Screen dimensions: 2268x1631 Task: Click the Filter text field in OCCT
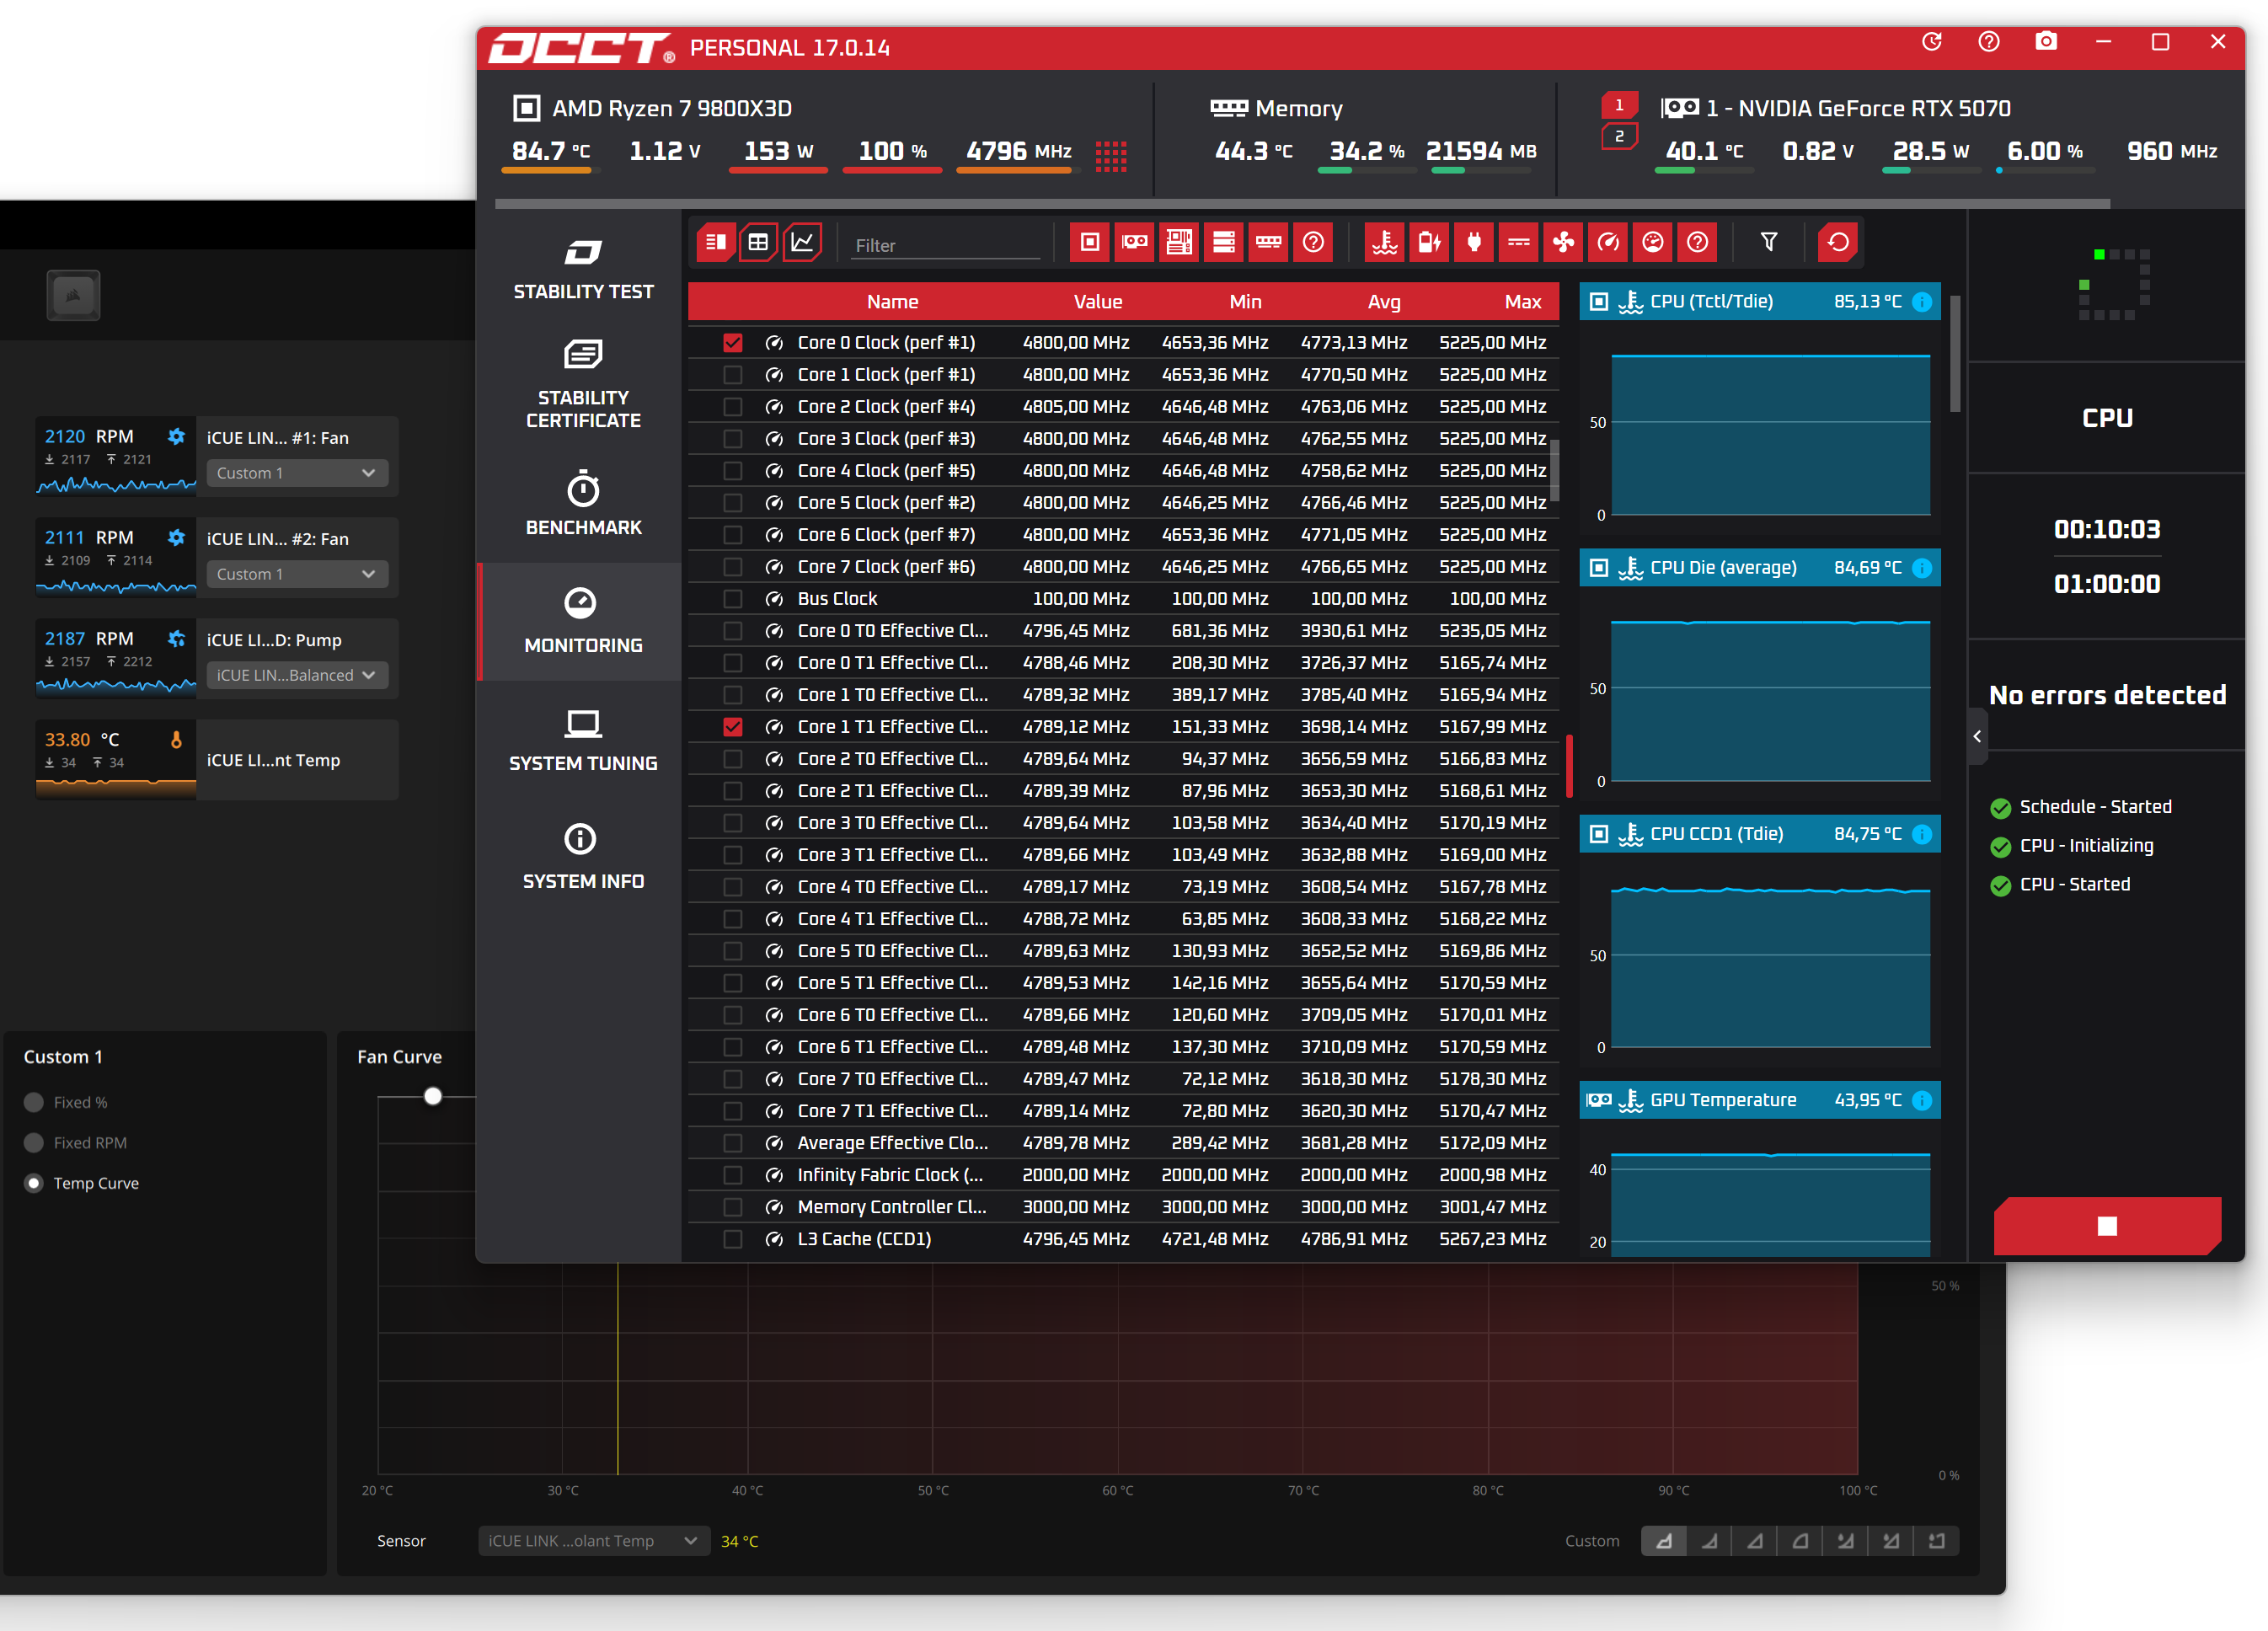945,245
